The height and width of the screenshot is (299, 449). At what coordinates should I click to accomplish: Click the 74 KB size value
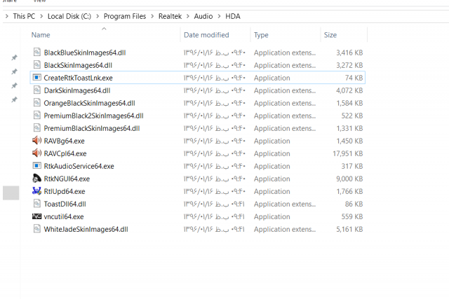354,78
